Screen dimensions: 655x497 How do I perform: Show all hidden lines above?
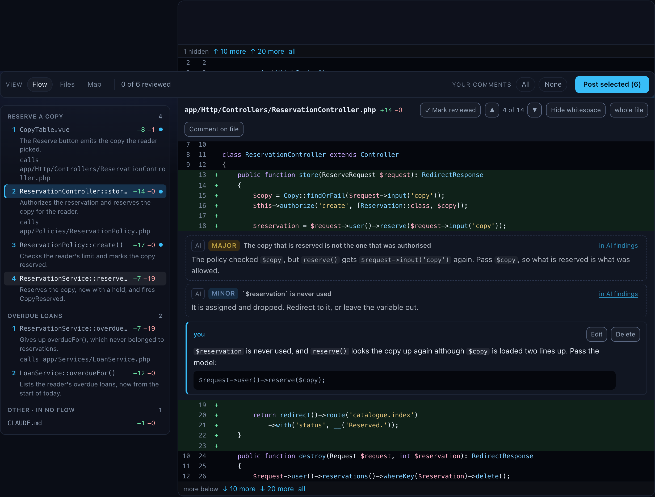[x=292, y=52]
